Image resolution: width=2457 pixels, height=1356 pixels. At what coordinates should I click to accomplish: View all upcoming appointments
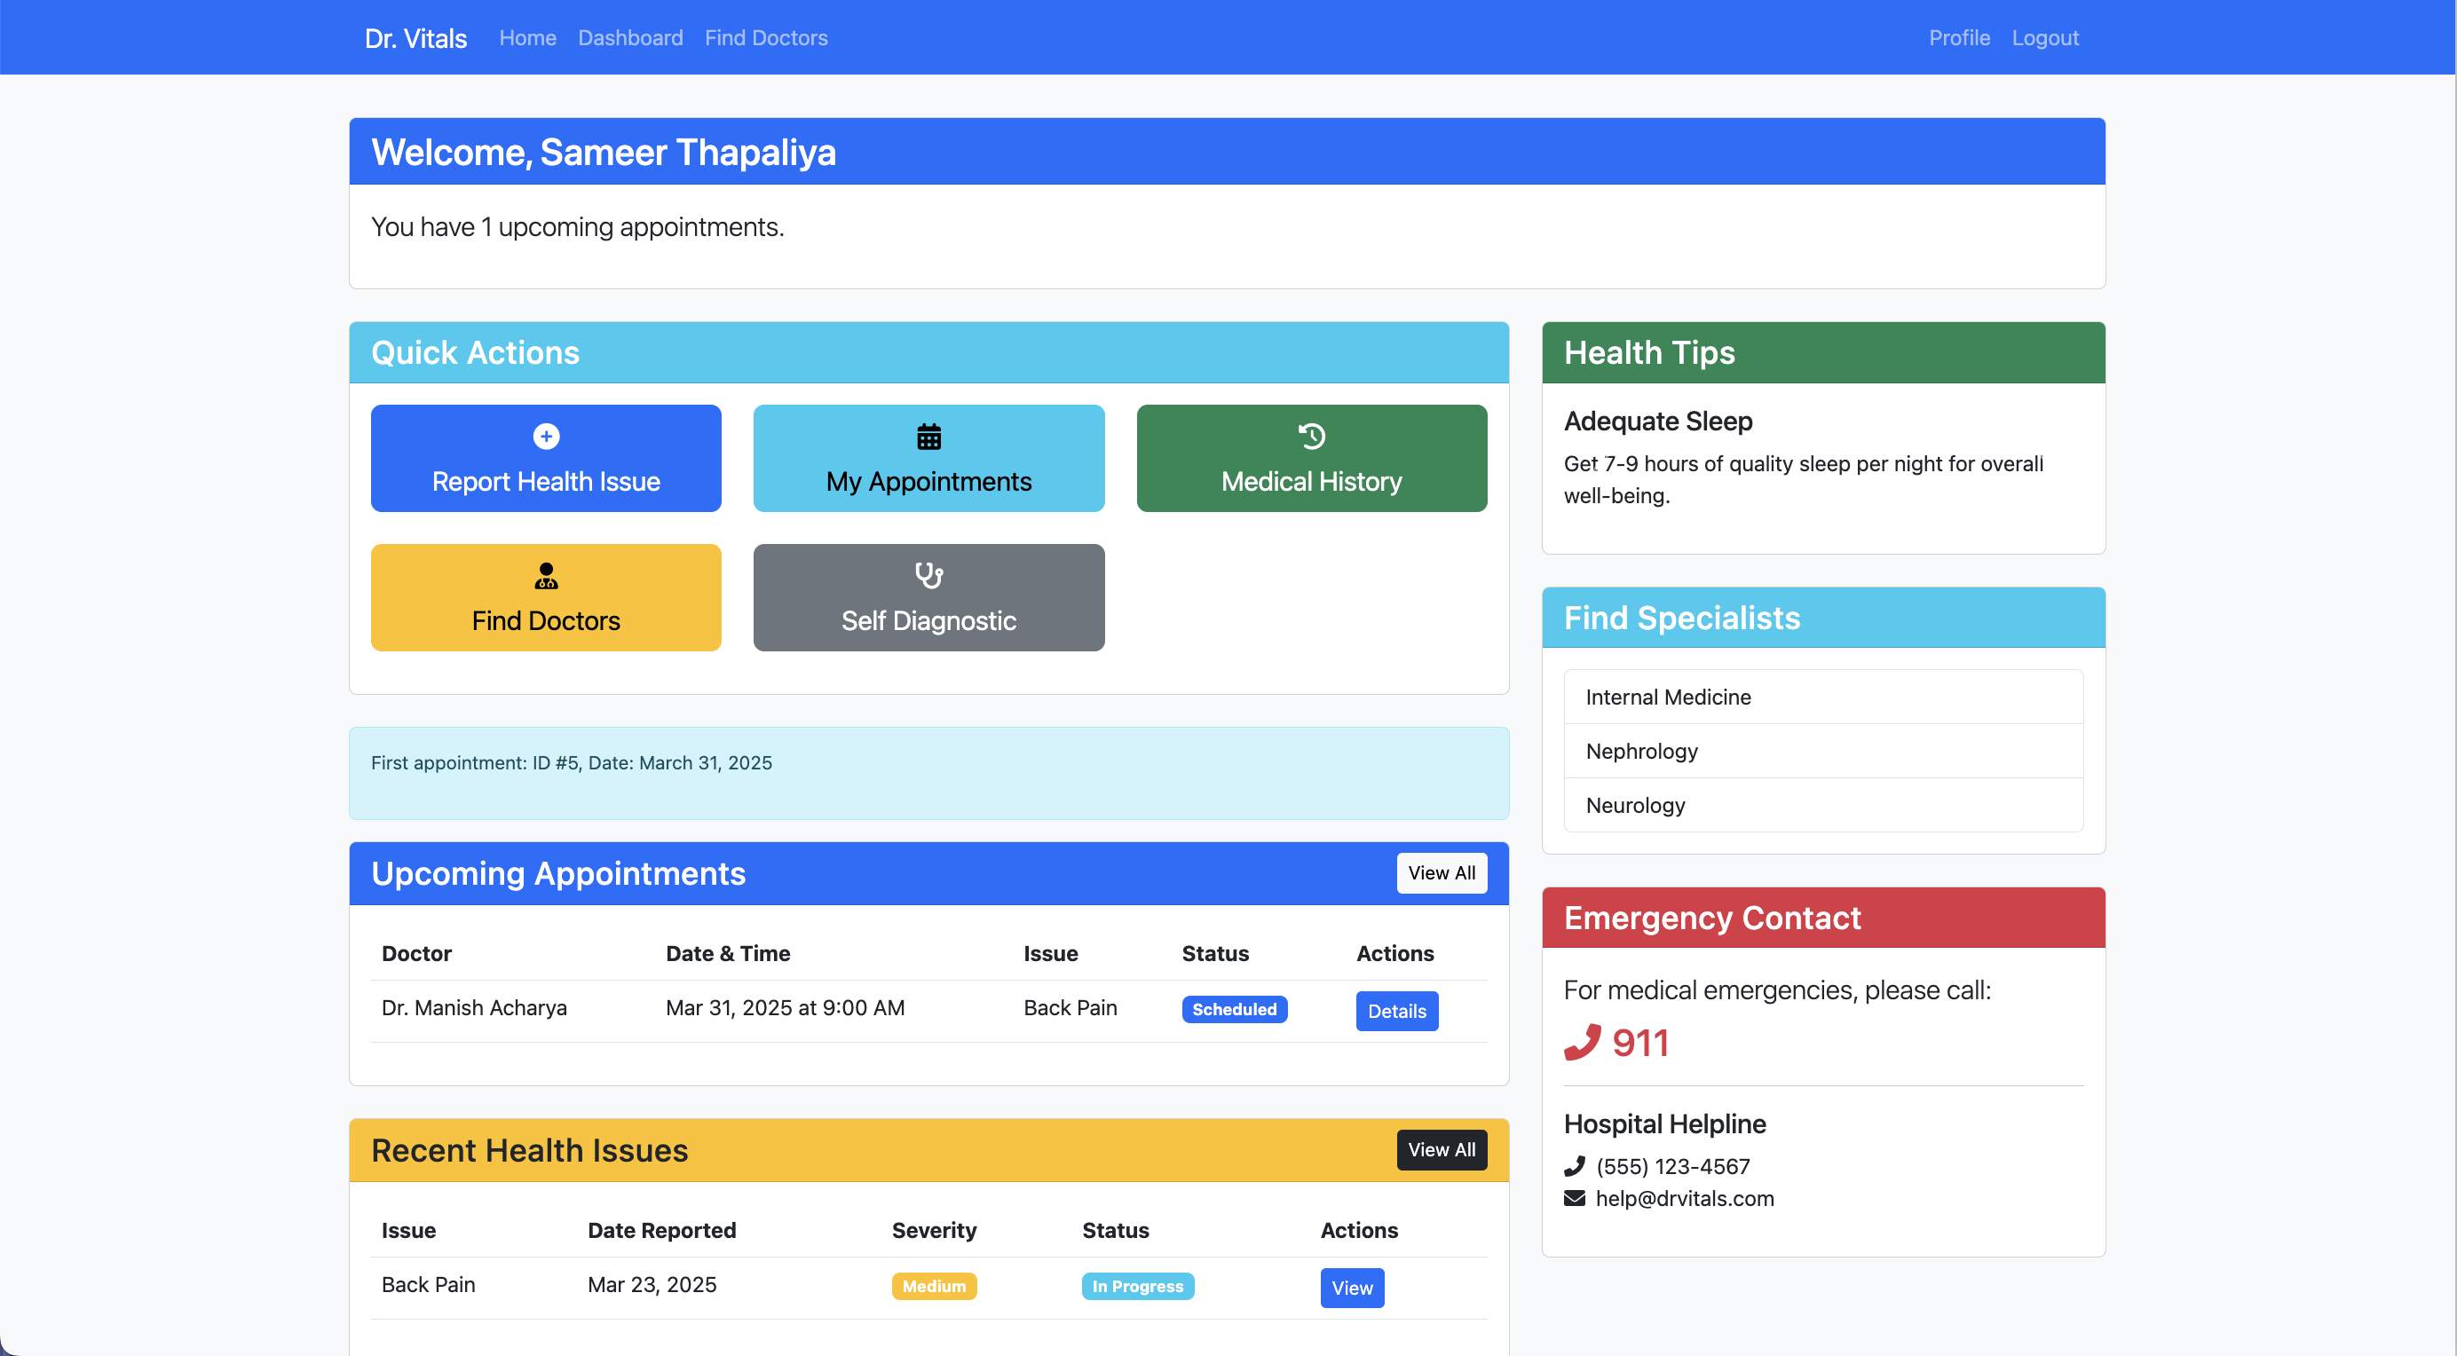coord(1441,873)
